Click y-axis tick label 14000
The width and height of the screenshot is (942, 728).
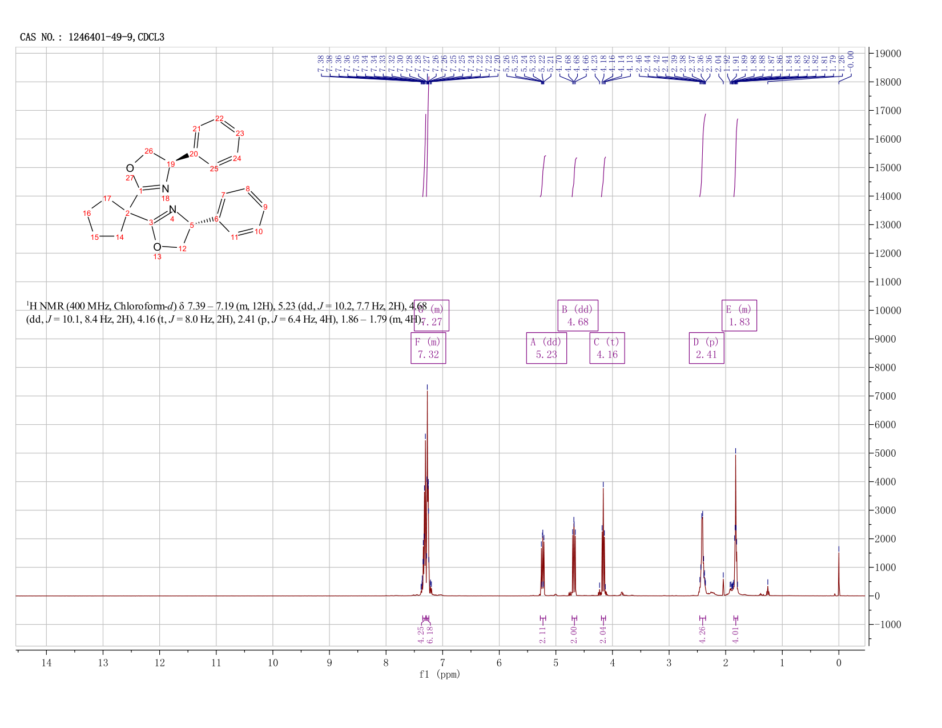[887, 196]
